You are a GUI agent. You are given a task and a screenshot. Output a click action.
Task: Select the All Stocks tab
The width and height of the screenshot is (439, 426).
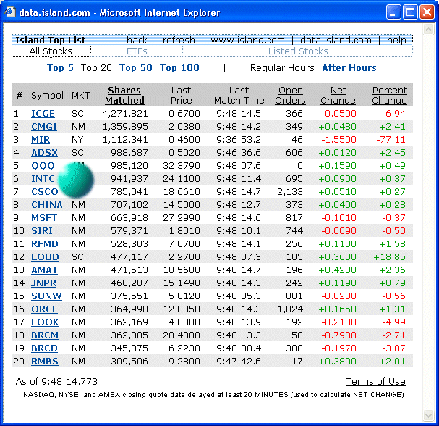coord(51,51)
